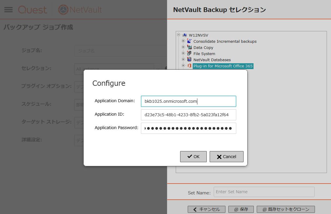Screen dimensions: 331x214
Task: Expand the Data Copy node
Action: click(183, 47)
